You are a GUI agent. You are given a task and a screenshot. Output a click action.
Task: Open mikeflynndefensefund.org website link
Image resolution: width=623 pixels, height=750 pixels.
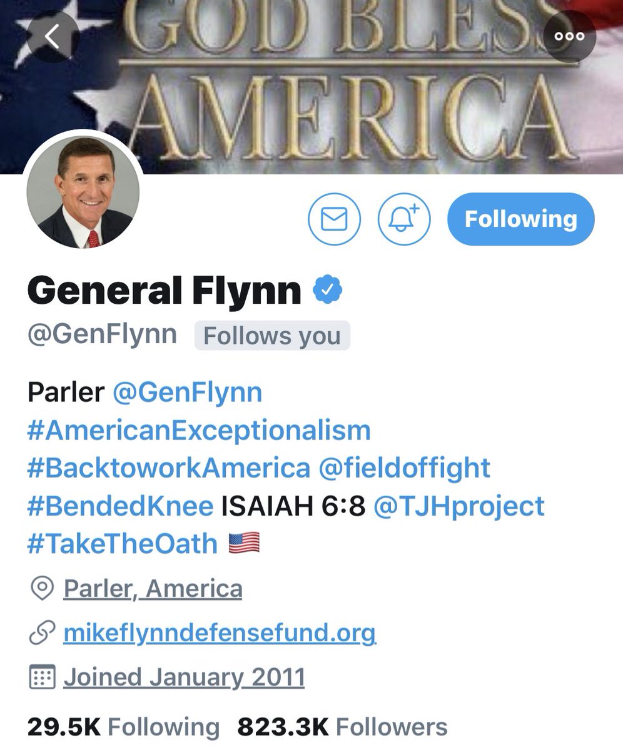[220, 633]
